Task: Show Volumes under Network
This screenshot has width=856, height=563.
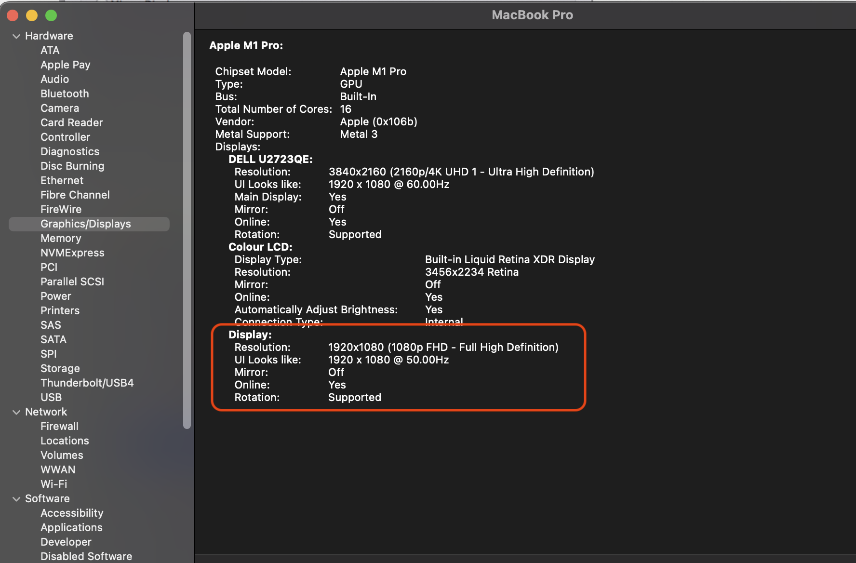Action: [x=62, y=456]
